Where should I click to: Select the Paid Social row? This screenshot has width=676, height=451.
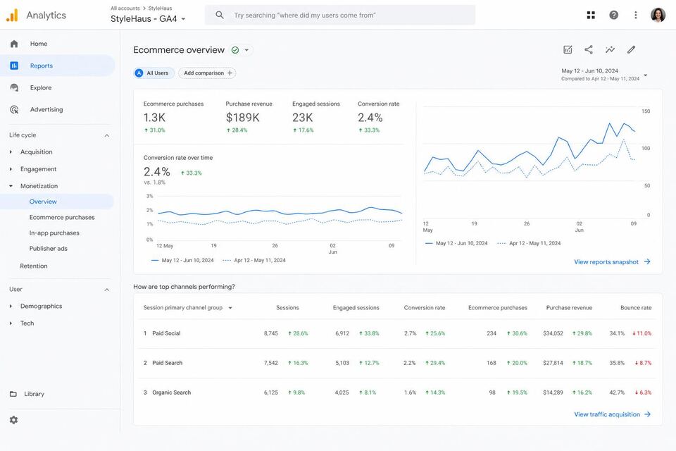coord(397,333)
